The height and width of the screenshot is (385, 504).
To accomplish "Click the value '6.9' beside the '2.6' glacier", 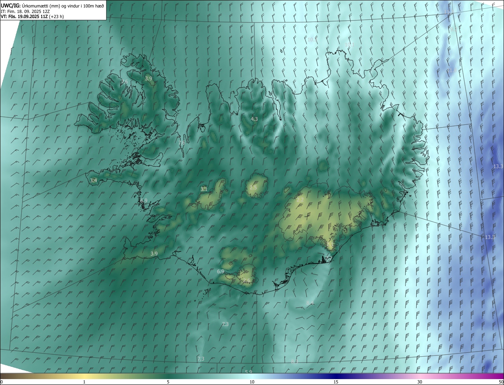I will [x=220, y=272].
